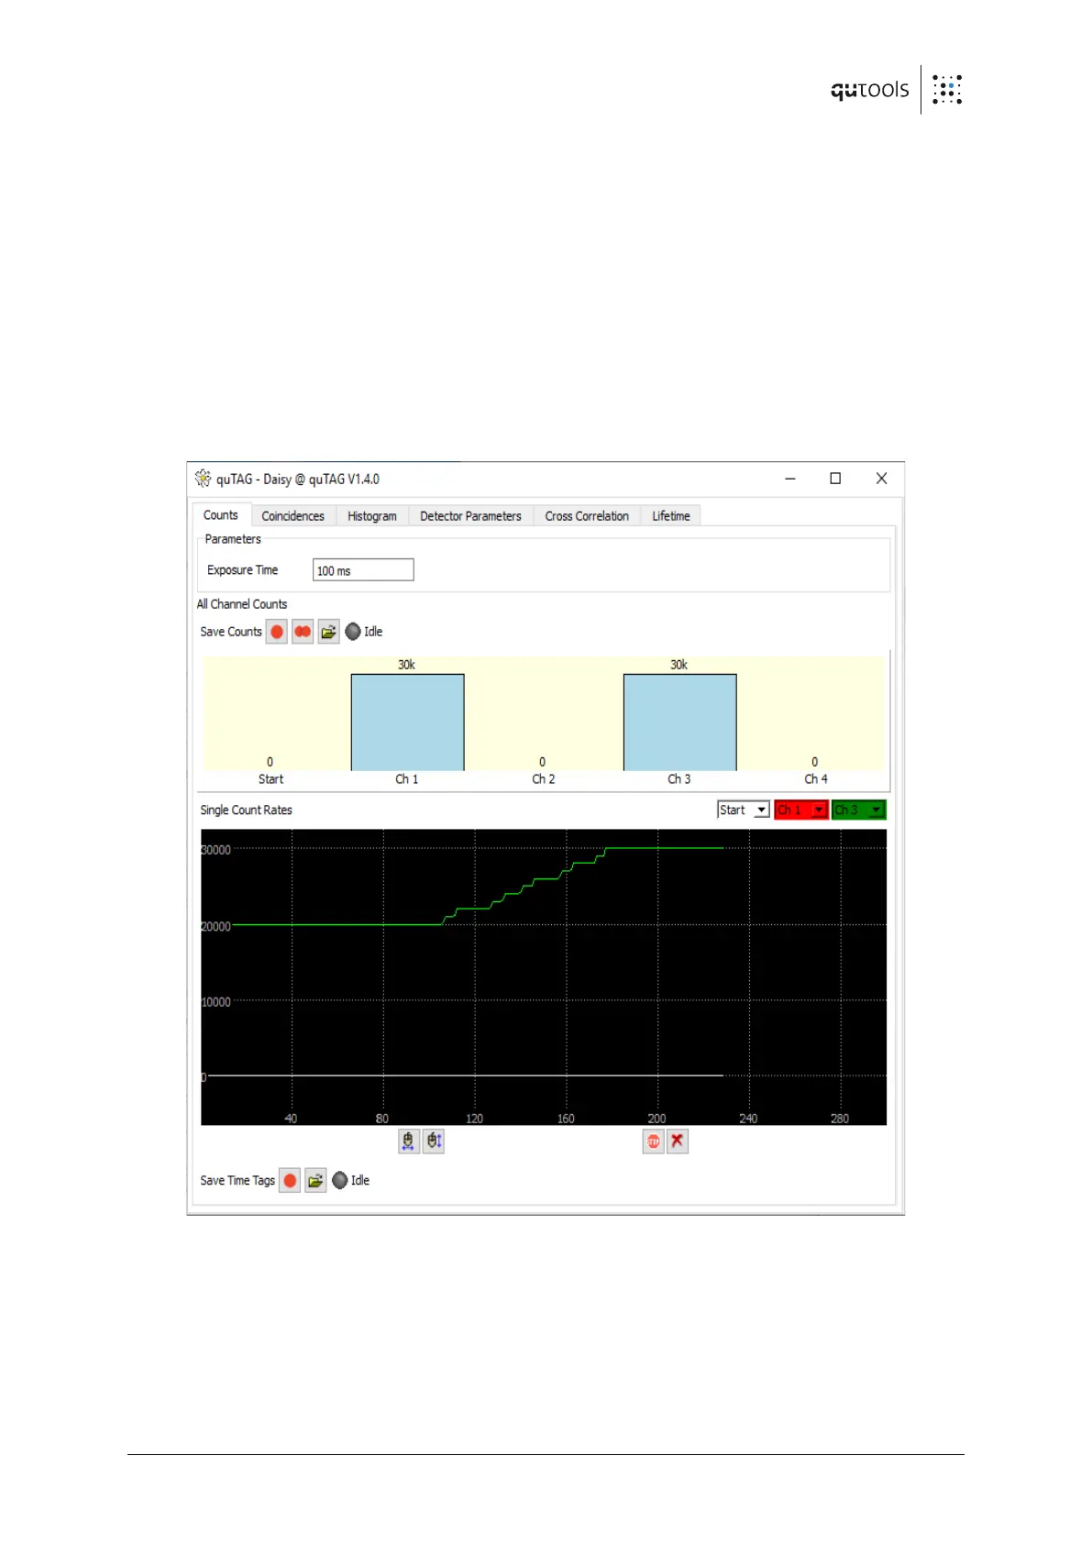
Task: Click the red STOP icon below graph
Action: (653, 1141)
